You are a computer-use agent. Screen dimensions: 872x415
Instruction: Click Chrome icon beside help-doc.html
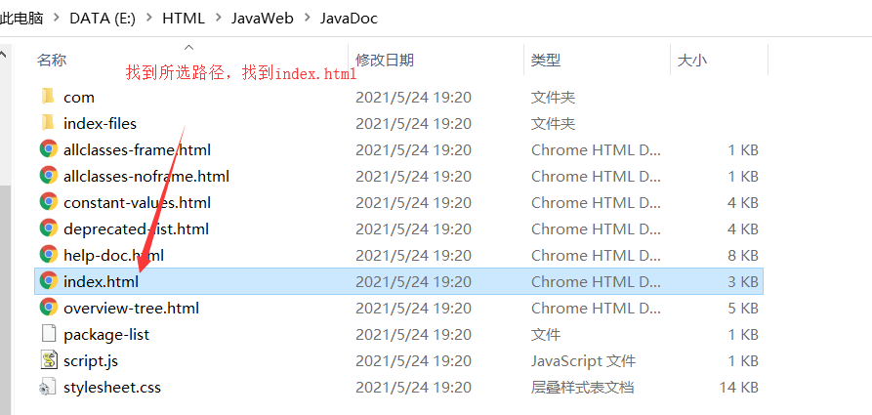coord(49,255)
